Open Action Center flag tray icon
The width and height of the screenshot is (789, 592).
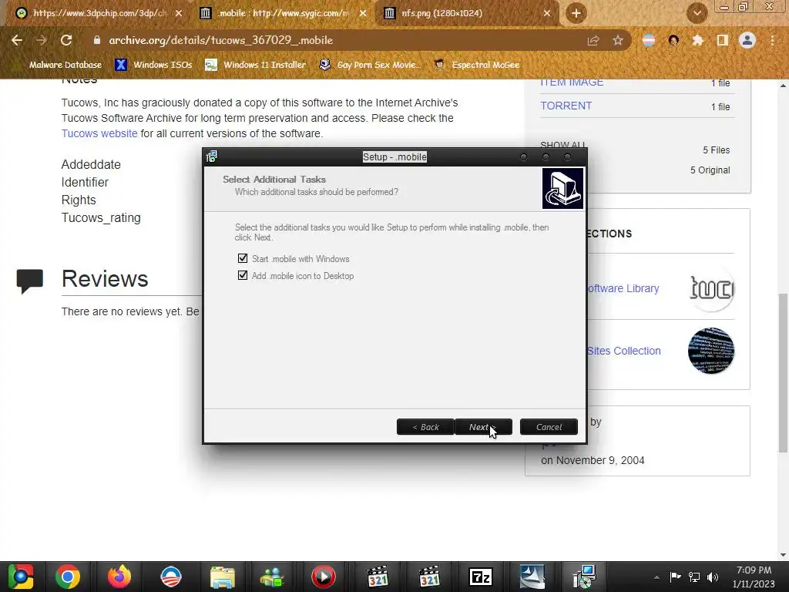[675, 577]
